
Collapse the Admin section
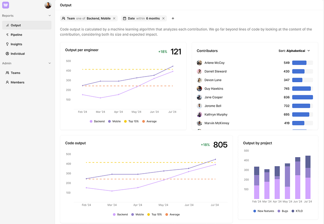click(x=50, y=63)
